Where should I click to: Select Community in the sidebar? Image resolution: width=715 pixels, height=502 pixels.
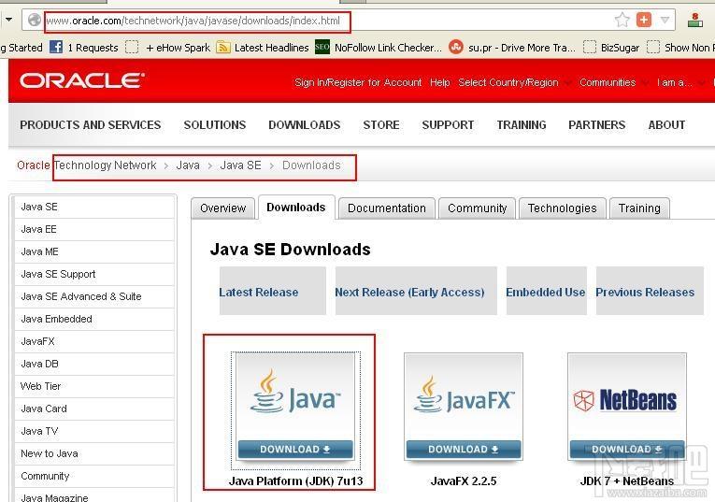[x=94, y=476]
